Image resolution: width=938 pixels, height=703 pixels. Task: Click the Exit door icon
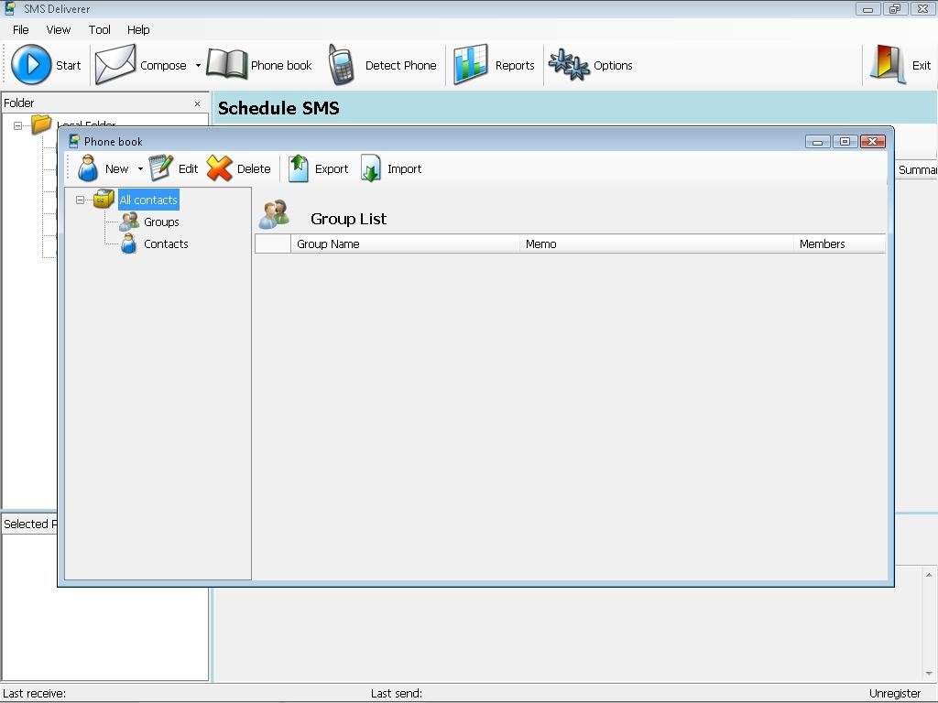pos(887,65)
